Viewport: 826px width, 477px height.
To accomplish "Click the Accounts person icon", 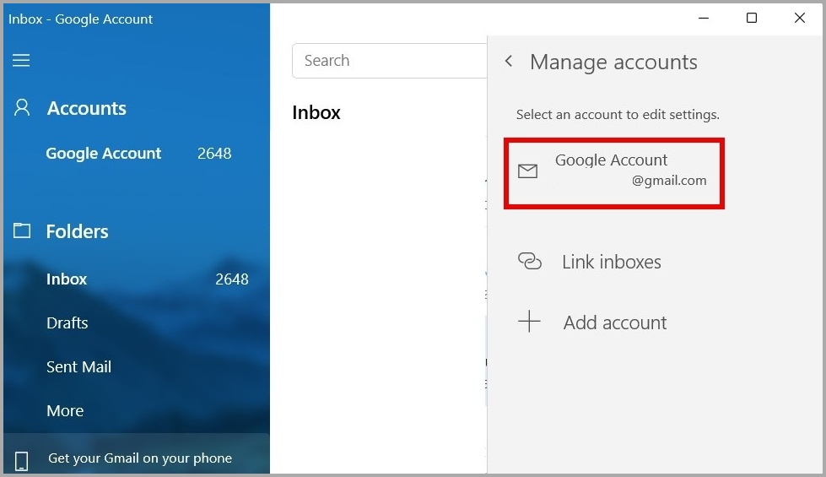I will [x=22, y=107].
